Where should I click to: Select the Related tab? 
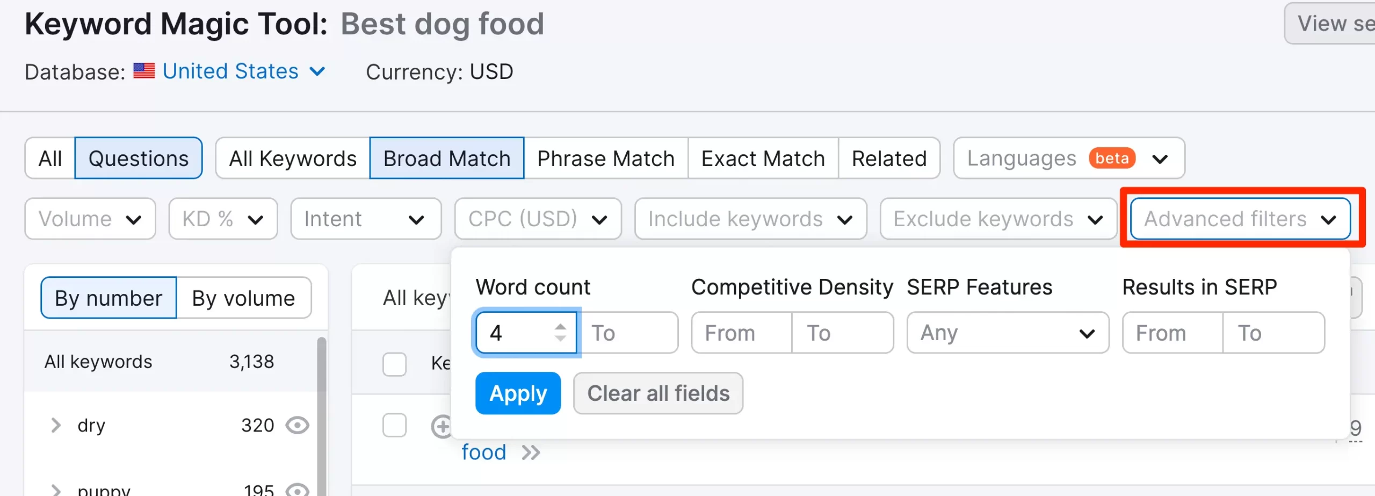pos(889,159)
